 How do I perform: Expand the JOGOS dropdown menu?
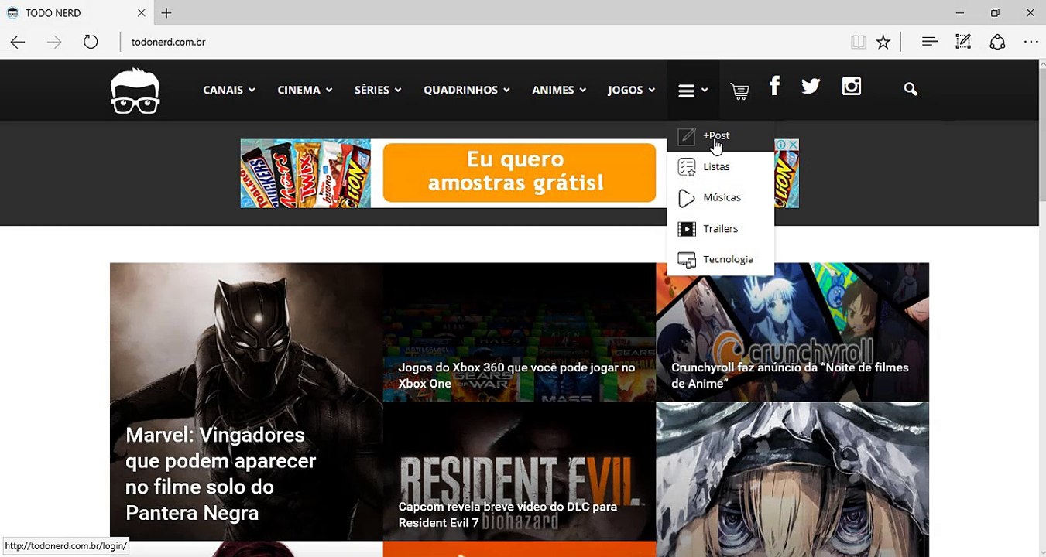pos(632,90)
